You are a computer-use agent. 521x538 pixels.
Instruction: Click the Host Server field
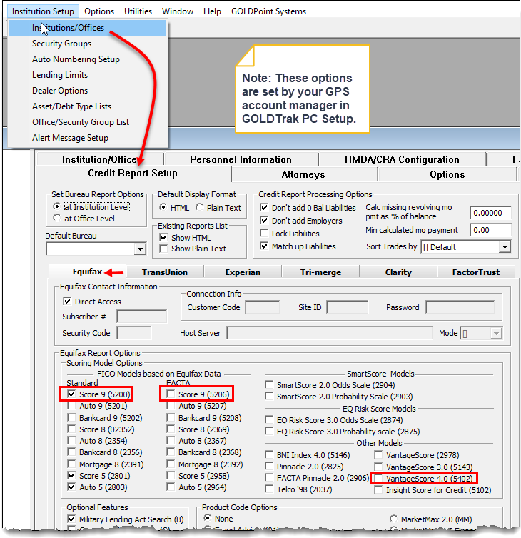coord(329,333)
